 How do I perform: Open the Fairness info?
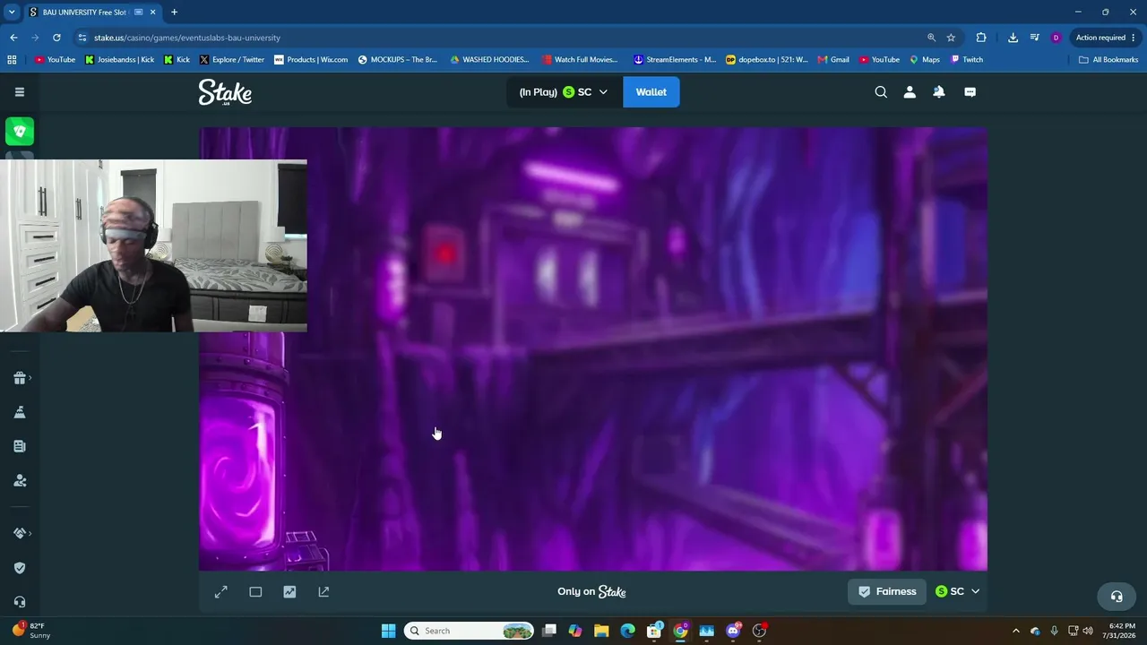coord(887,591)
